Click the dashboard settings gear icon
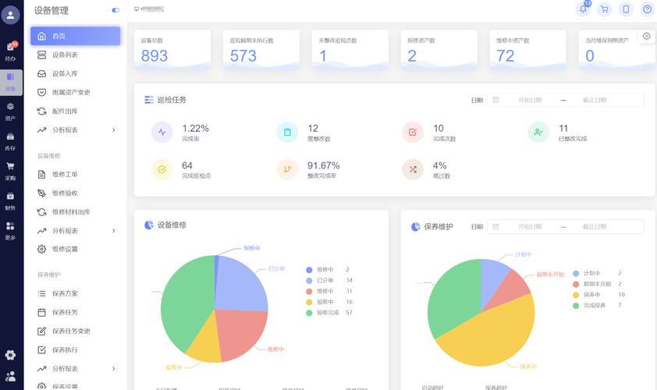This screenshot has width=657, height=390. [647, 36]
